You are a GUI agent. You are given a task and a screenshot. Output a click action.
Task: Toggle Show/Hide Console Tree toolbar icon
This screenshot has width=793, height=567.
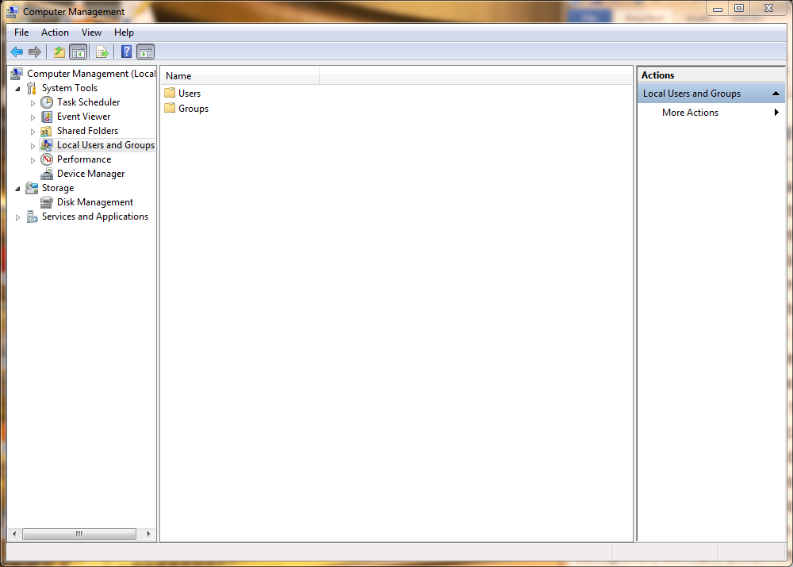pos(79,52)
